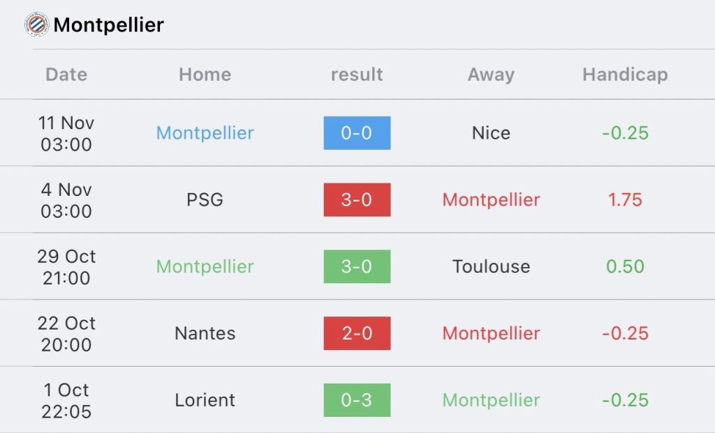The width and height of the screenshot is (715, 433).
Task: Click the Nice away team name
Action: [x=491, y=133]
